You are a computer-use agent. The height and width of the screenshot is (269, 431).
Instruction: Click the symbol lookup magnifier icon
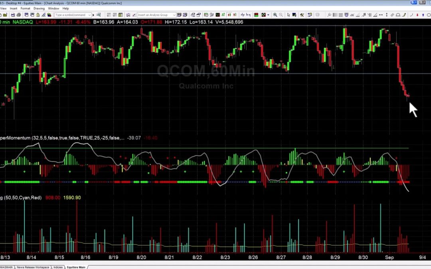(x=99, y=15)
